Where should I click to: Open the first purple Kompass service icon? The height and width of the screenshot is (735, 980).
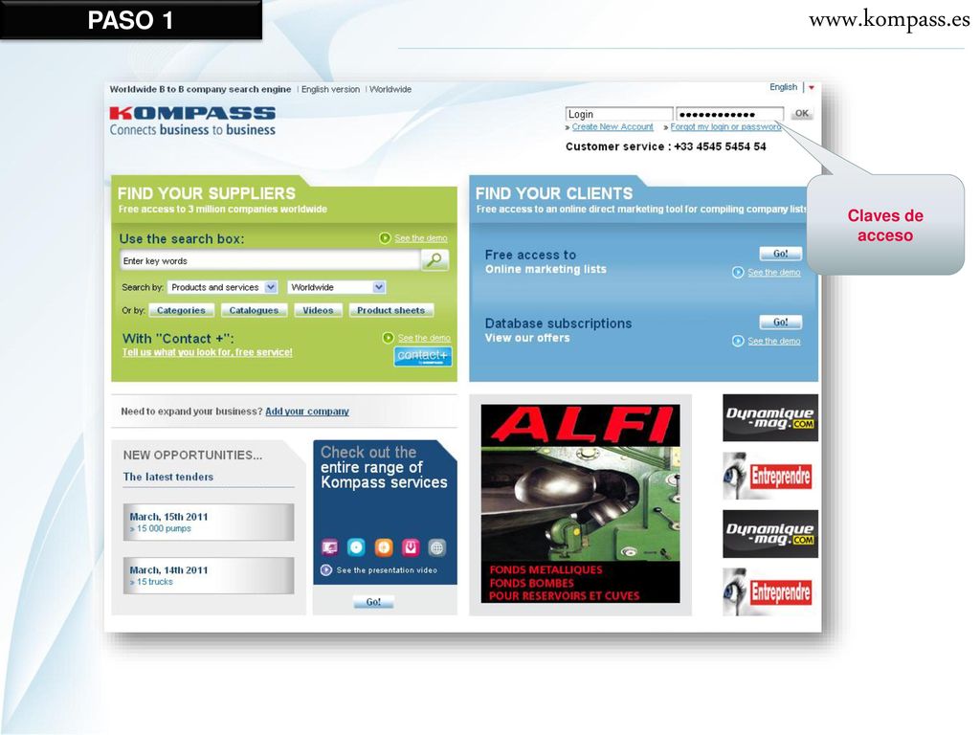[329, 547]
